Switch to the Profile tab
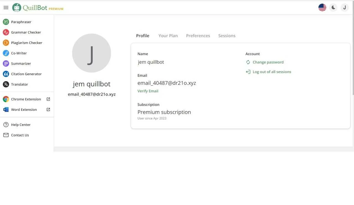Image resolution: width=354 pixels, height=205 pixels. pos(143,36)
